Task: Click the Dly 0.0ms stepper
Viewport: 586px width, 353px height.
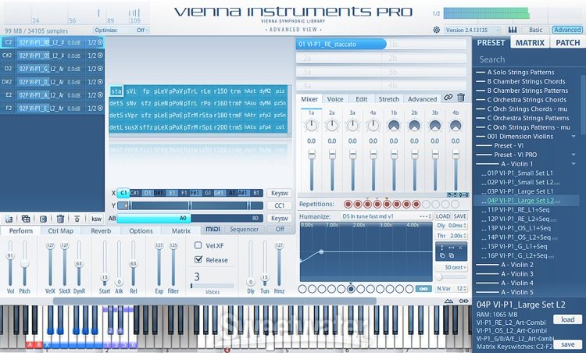Action: point(465,226)
